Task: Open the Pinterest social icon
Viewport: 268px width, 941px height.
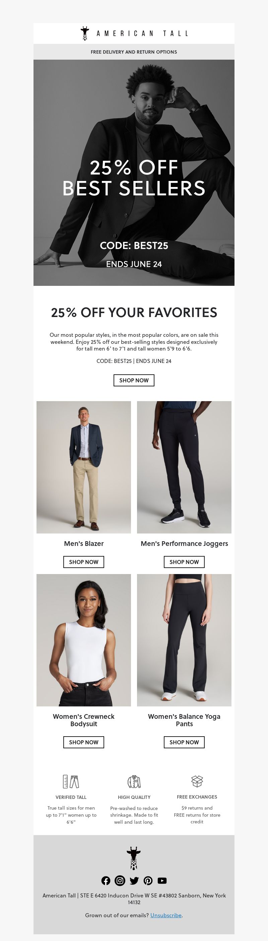Action: 148,881
